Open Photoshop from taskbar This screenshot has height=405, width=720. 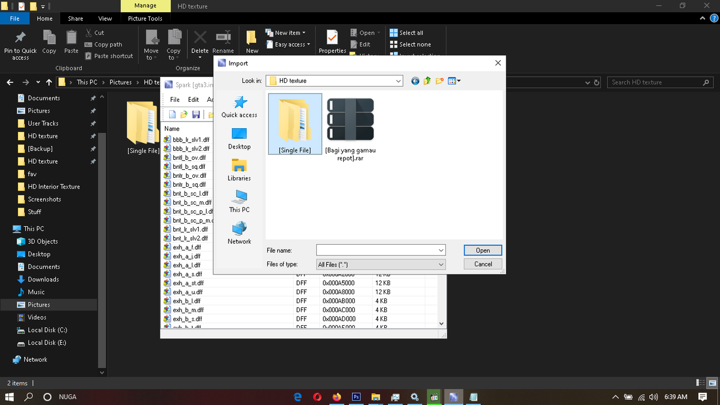(356, 397)
